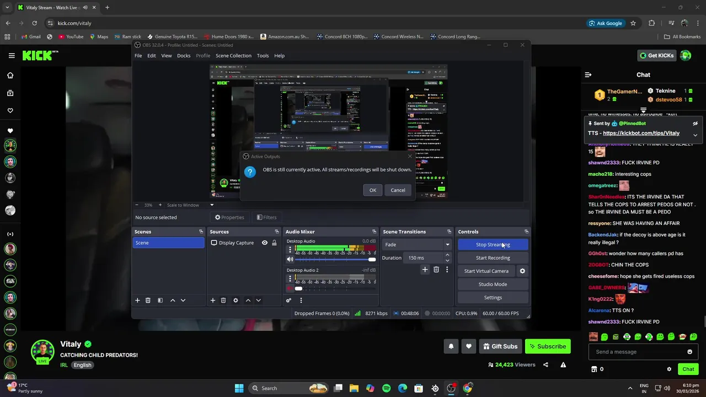This screenshot has height=397, width=706.
Task: Pop out the Audio Mixer dock
Action: [374, 232]
